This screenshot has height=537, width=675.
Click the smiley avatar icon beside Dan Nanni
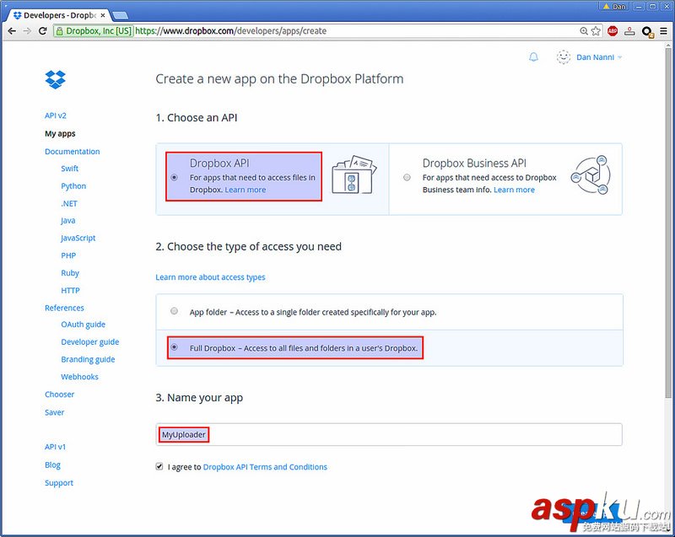point(563,57)
